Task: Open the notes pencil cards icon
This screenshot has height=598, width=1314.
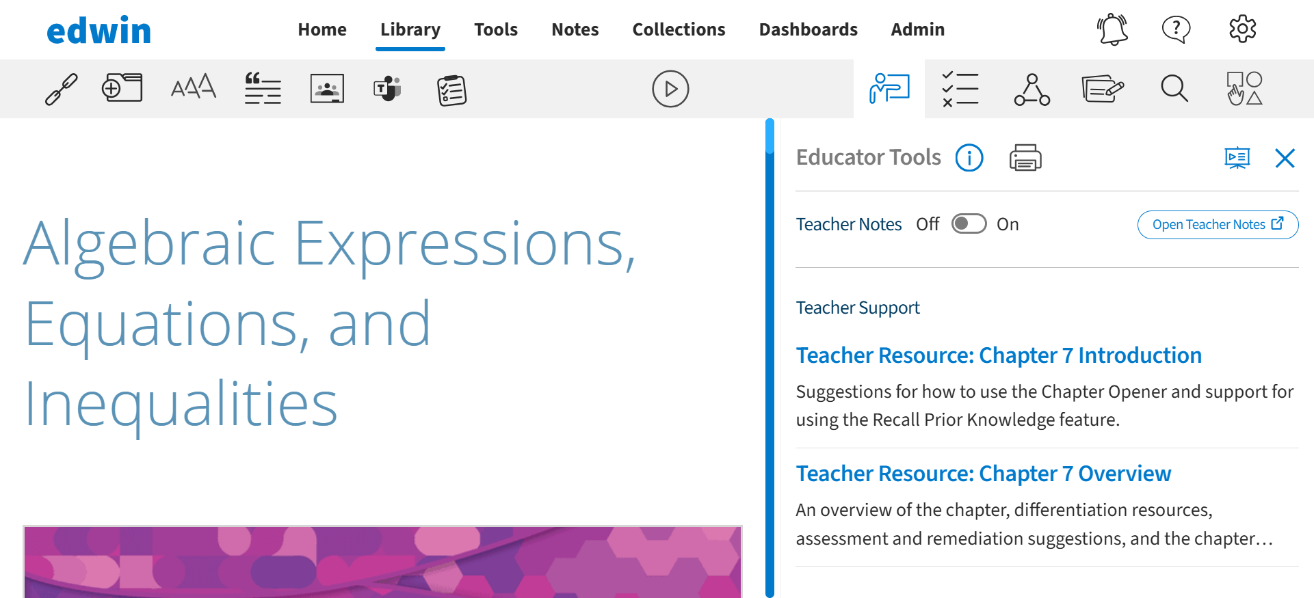Action: point(1103,89)
